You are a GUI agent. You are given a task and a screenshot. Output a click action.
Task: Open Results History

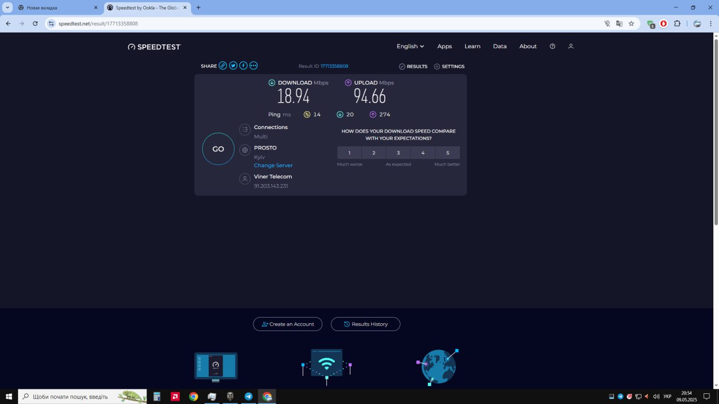tap(366, 324)
